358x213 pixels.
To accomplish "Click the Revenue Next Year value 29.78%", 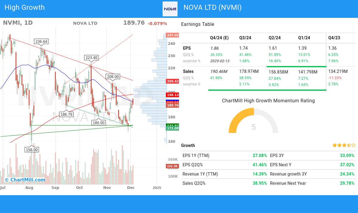I will pyautogui.click(x=347, y=183).
